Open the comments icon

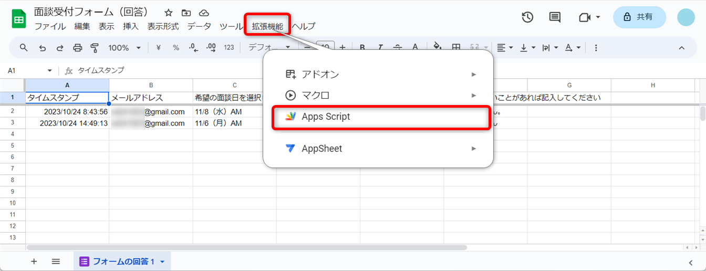(x=555, y=17)
